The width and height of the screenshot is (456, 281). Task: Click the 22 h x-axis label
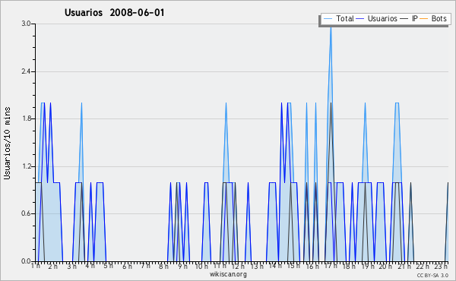coord(423,266)
